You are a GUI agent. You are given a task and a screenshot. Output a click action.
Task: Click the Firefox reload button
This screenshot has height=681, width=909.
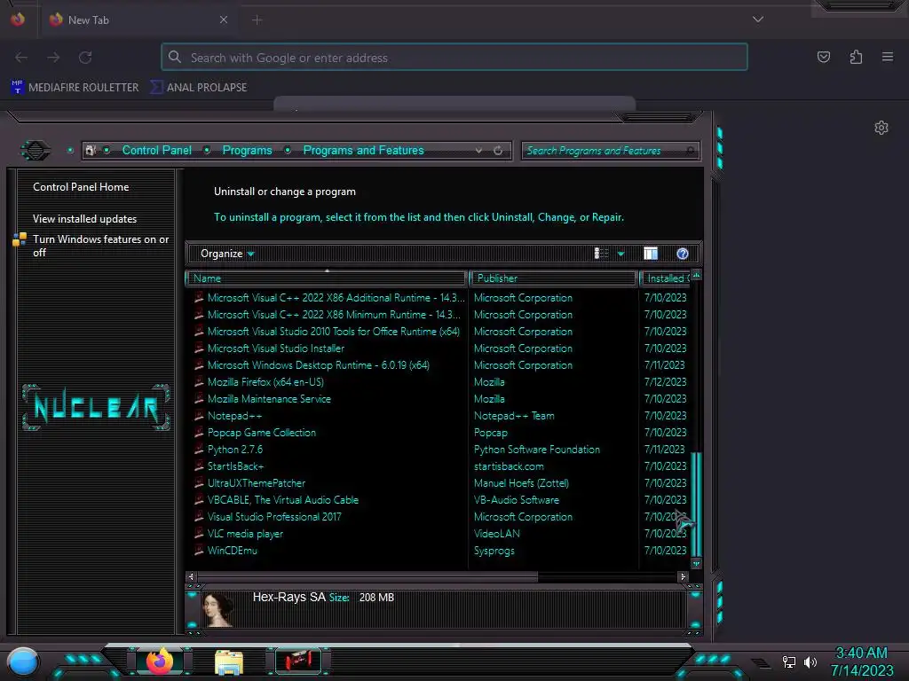86,57
